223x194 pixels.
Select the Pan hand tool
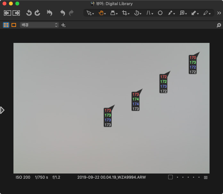pos(101,13)
